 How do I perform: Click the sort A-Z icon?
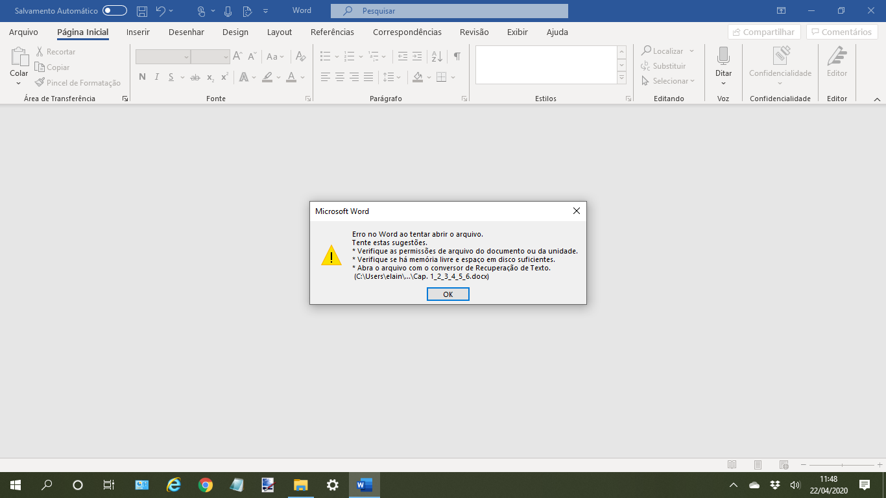click(x=437, y=56)
